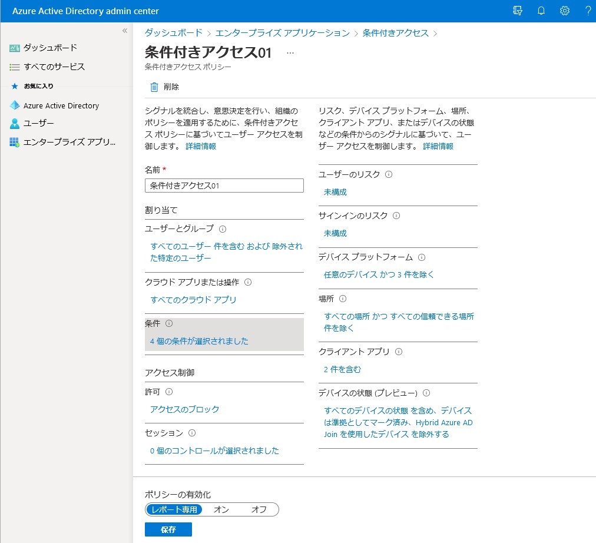Click the 割り当て section heading
Viewport: 596px width, 543px height.
(x=161, y=210)
